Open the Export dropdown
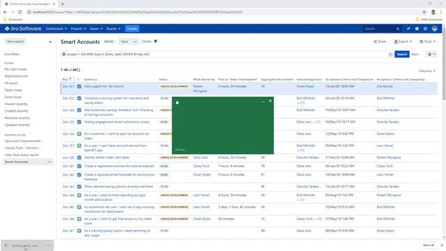 click(403, 42)
